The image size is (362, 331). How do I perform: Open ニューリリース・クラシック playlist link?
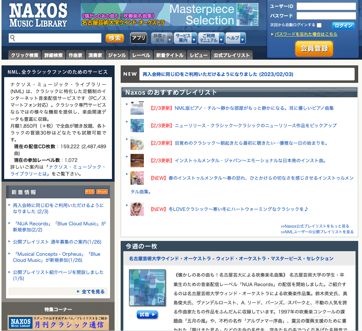tap(256, 125)
